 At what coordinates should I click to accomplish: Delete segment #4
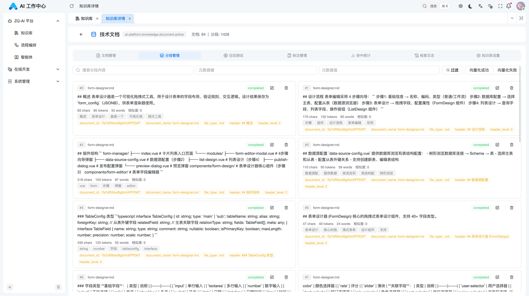pos(287,208)
